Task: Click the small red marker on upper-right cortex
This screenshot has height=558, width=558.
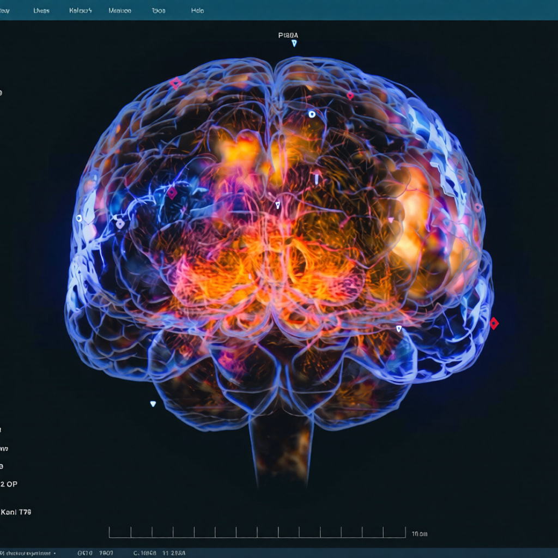Action: click(350, 95)
